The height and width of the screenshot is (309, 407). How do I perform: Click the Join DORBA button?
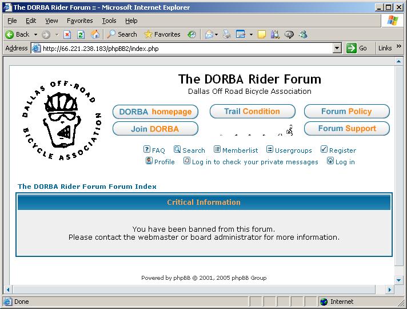click(155, 129)
